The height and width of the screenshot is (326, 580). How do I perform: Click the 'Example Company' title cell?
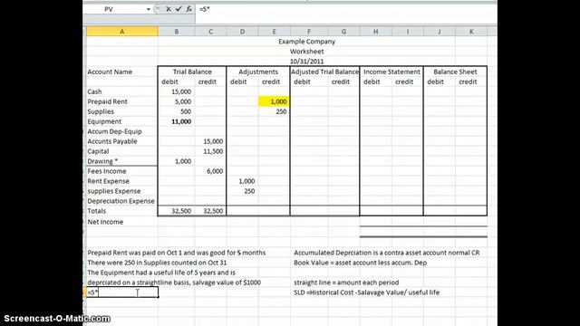306,42
